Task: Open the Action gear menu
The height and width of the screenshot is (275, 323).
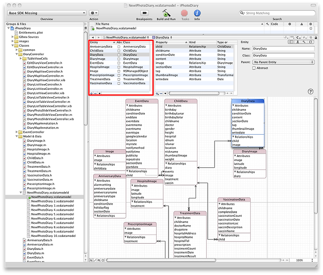Action: (94, 13)
